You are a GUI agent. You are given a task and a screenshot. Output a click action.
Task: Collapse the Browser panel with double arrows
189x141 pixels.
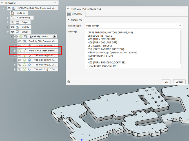click(2, 3)
